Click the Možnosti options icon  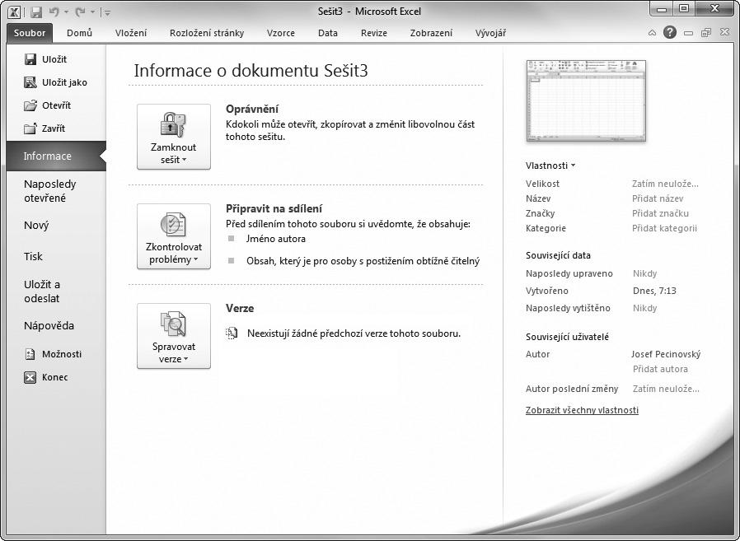(x=30, y=354)
